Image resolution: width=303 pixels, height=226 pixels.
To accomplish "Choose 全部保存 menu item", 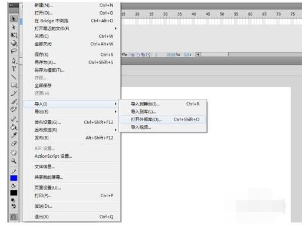I will (x=72, y=85).
